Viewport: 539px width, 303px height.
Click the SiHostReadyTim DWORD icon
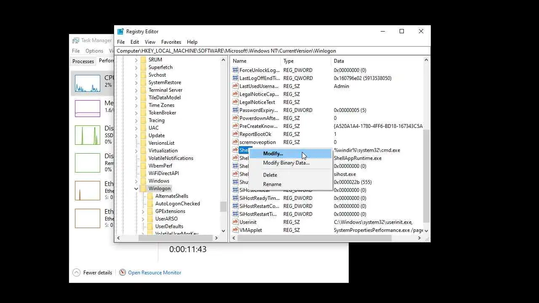pos(235,198)
